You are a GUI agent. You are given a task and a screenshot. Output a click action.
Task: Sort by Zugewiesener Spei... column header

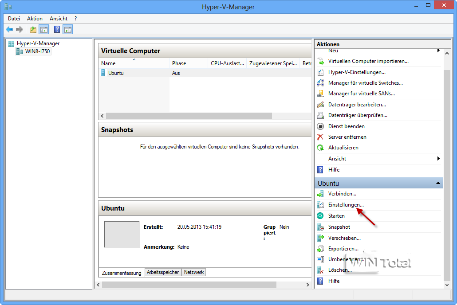pos(273,63)
